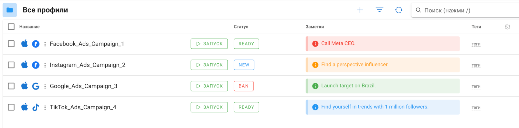
Task: Click the refresh profiles icon
Action: [x=399, y=10]
